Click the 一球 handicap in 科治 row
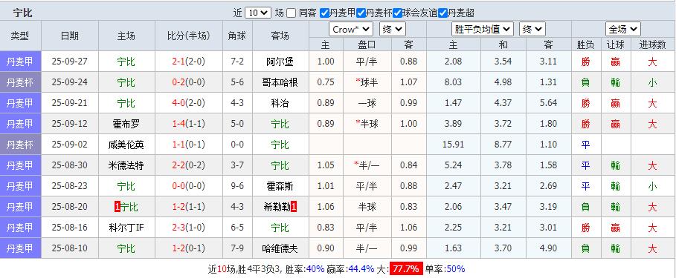Screen dimensions: 676x278 [x=367, y=103]
